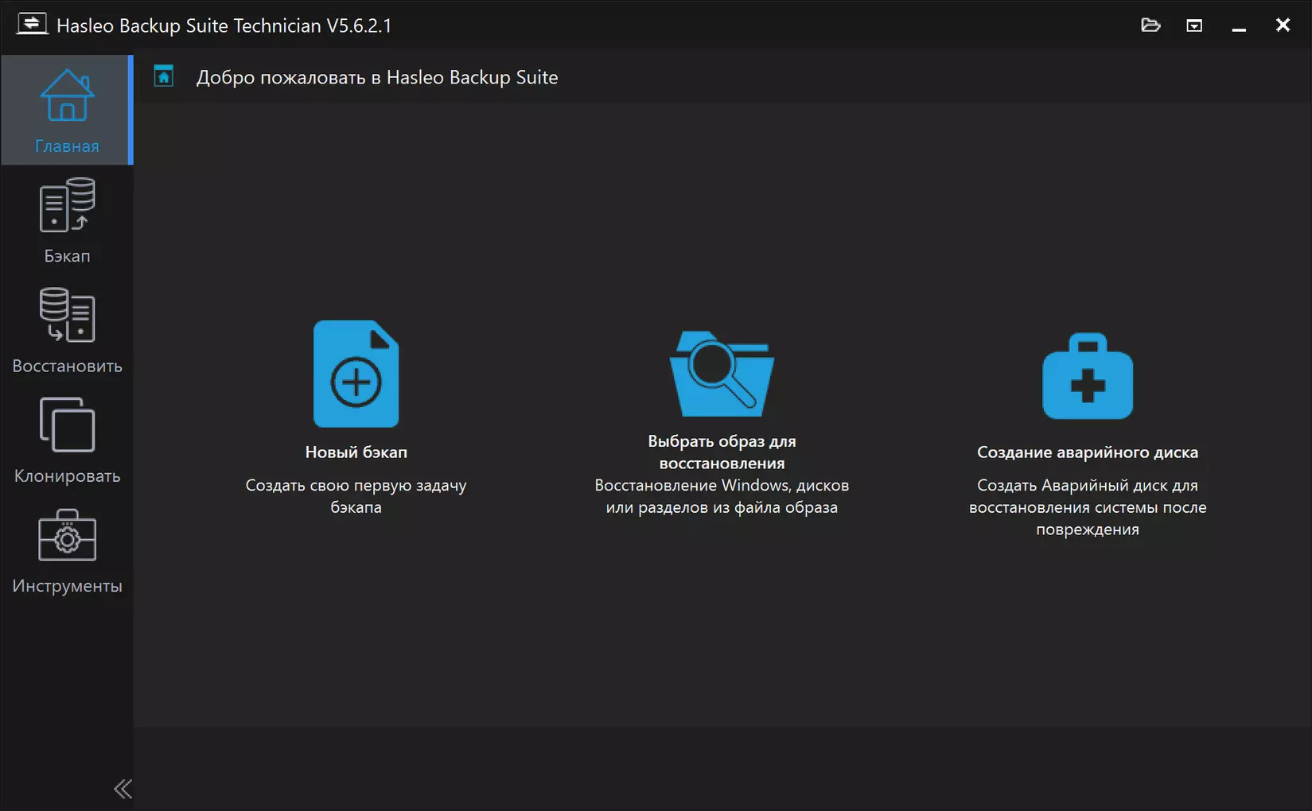
Task: Click the small home icon beside welcome text
Action: pyautogui.click(x=164, y=76)
